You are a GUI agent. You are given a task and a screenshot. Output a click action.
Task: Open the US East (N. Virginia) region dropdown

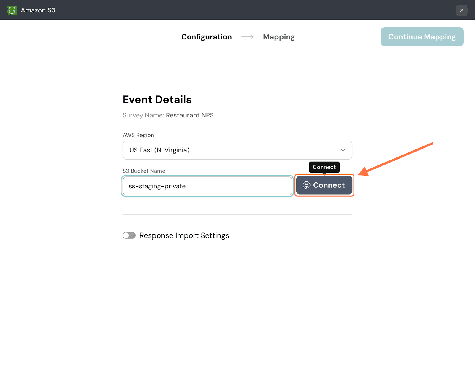[x=237, y=150]
